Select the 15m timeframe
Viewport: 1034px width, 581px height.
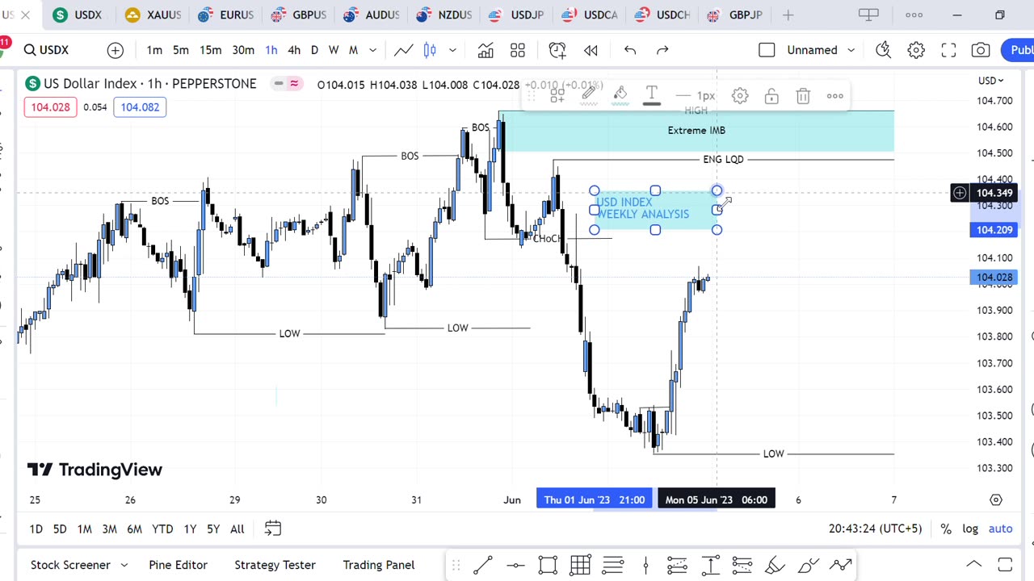pos(210,50)
